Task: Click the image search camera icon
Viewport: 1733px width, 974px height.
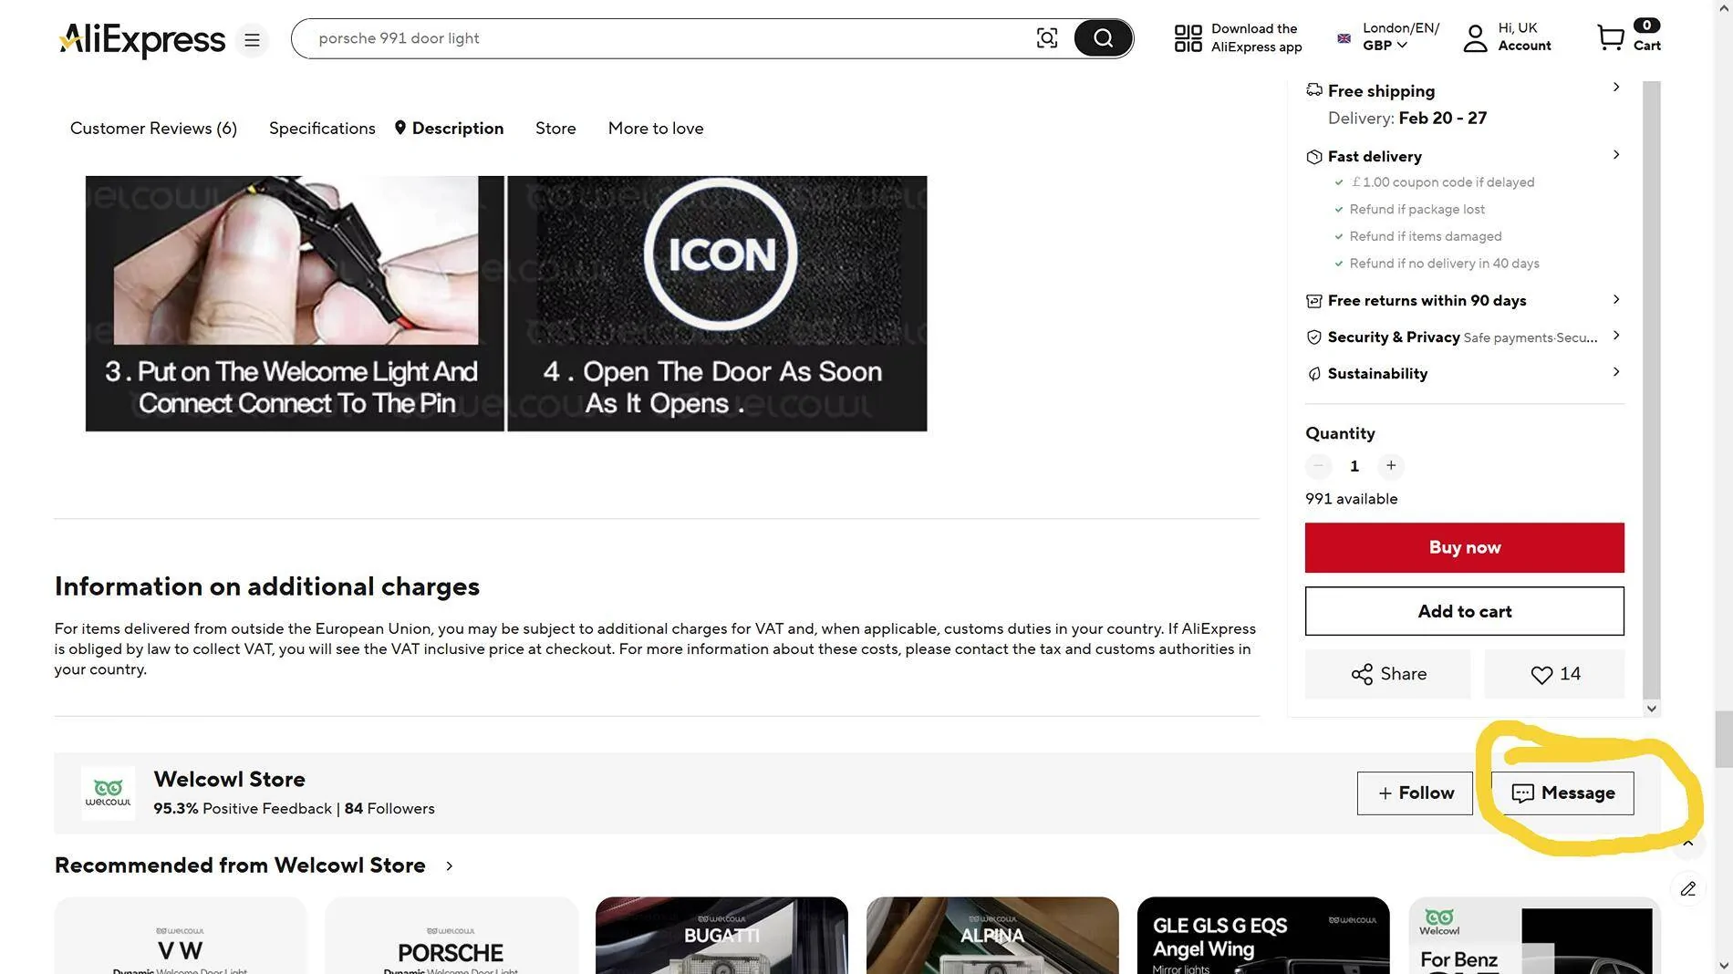Action: [x=1047, y=38]
